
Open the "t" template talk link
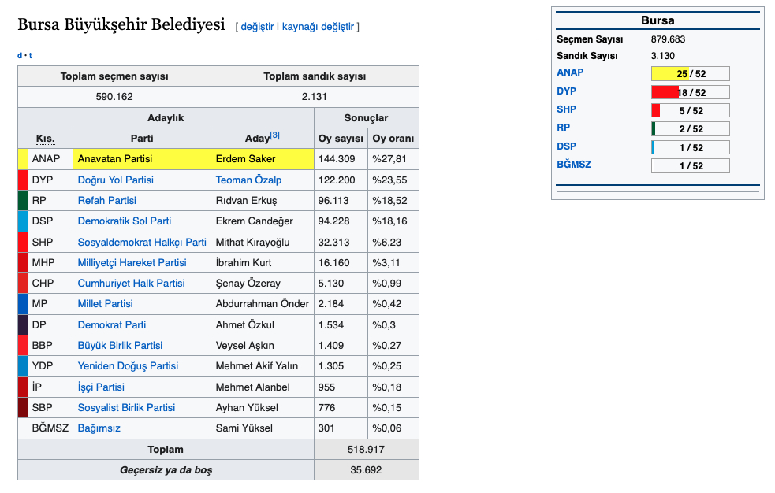point(30,55)
